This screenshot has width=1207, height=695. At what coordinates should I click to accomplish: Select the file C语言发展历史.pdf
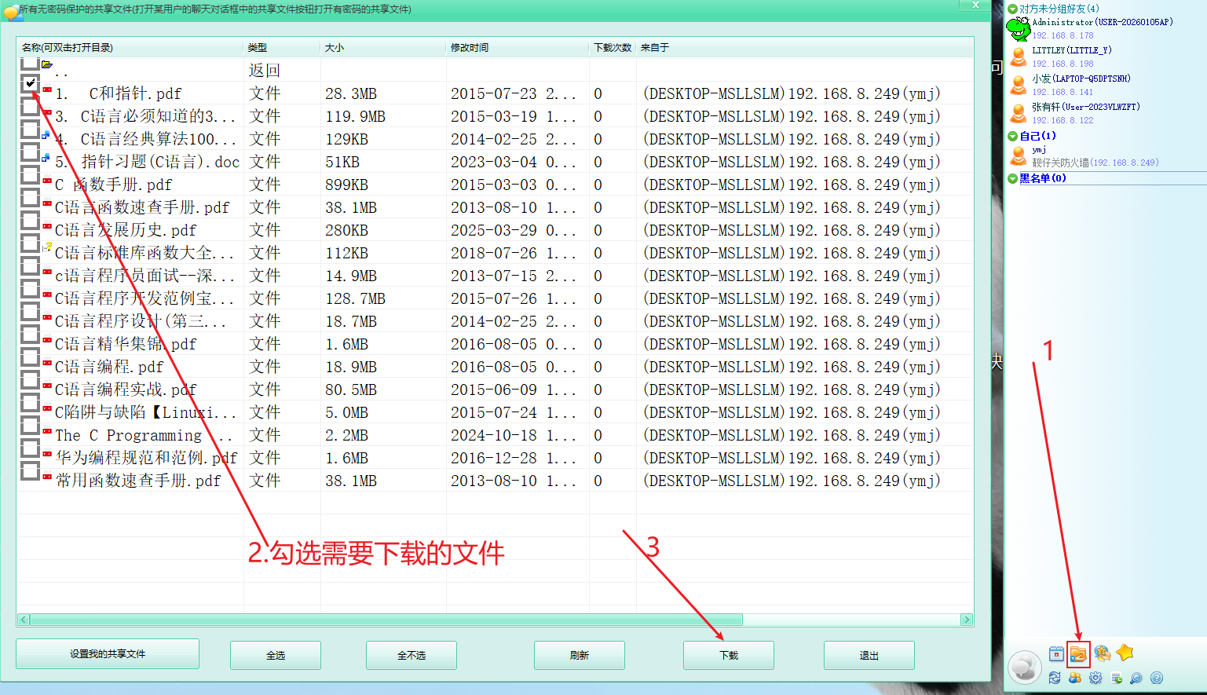126,230
